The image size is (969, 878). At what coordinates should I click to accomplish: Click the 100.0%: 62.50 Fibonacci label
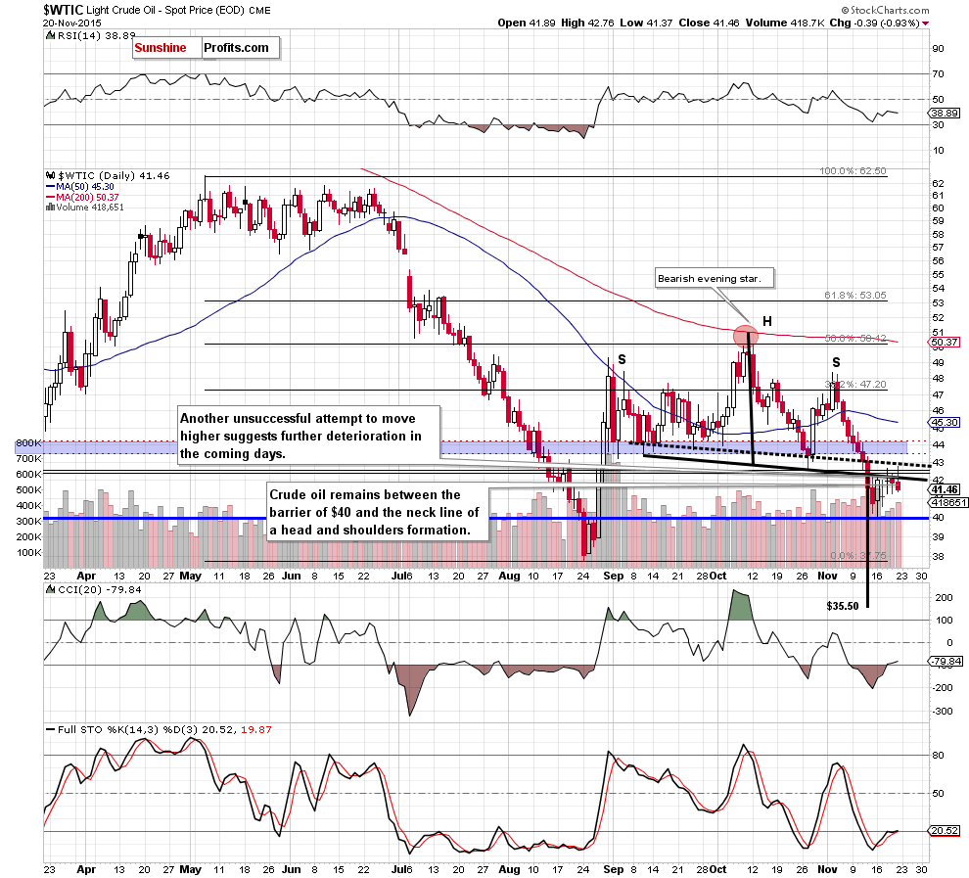pos(853,171)
